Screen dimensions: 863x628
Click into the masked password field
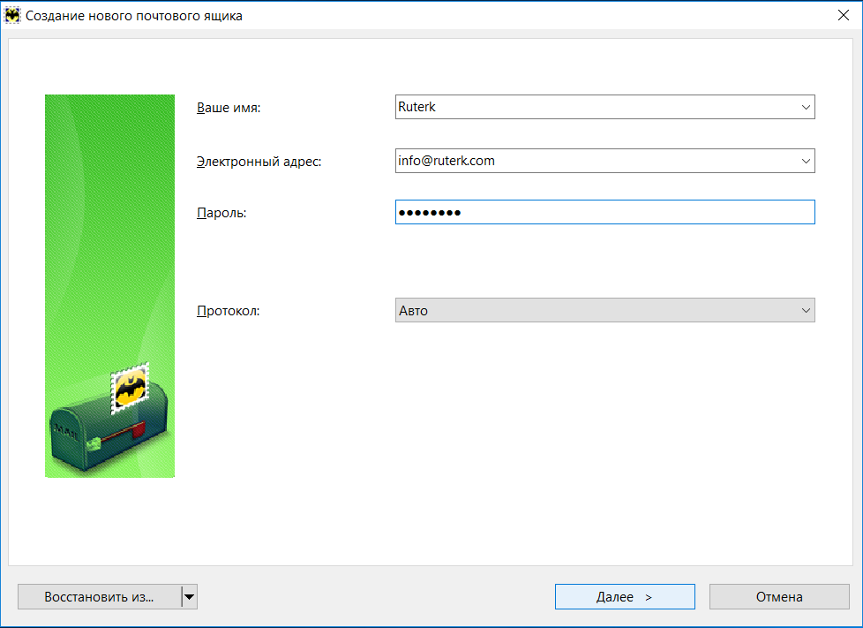pyautogui.click(x=604, y=212)
